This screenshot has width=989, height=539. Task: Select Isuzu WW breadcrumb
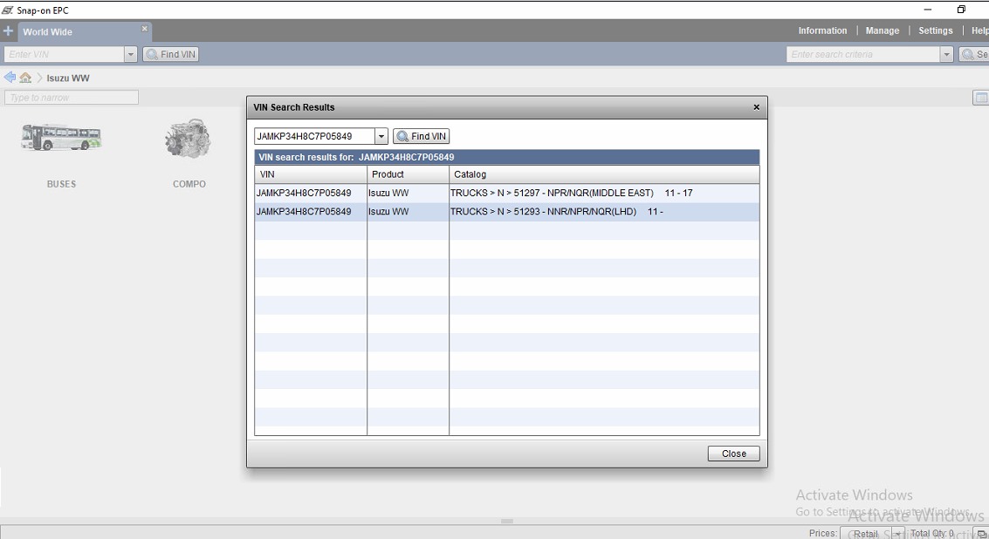[68, 78]
